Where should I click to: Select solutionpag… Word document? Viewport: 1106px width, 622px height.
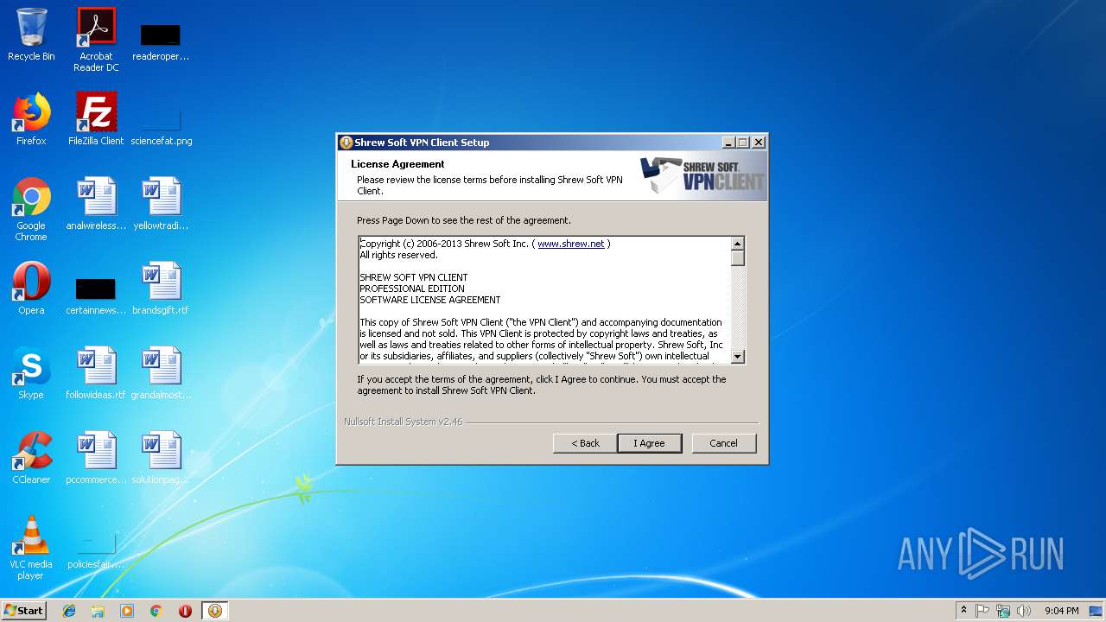161,458
